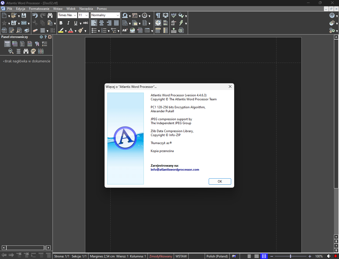Click the Undo arrow icon

[x=35, y=15]
